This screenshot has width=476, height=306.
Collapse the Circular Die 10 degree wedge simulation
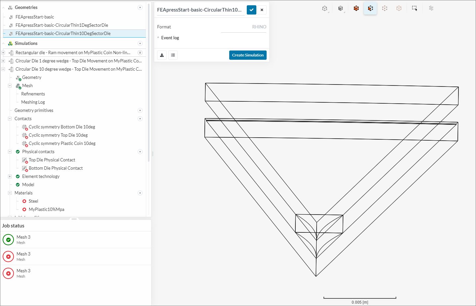click(x=3, y=69)
